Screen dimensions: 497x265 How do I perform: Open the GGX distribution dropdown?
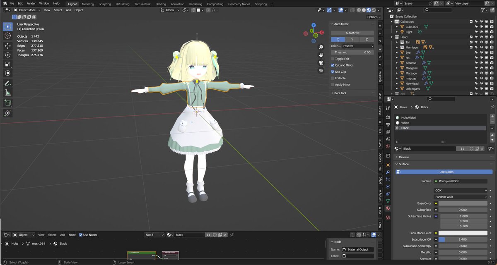[x=461, y=191]
